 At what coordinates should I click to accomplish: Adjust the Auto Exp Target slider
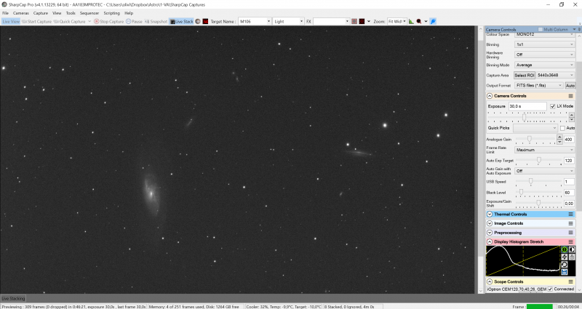tap(538, 160)
